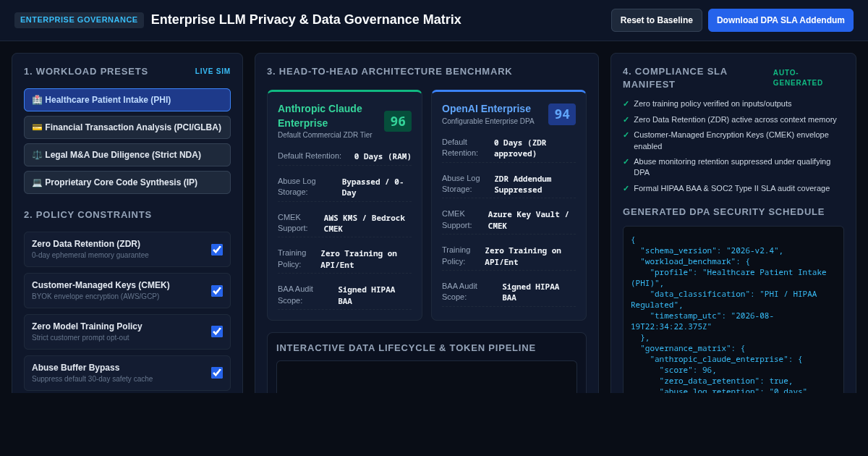Click checkmark beside 'Zero Data Retention (ZDR) active'
Viewport: 868px width, 456px height.
626,119
